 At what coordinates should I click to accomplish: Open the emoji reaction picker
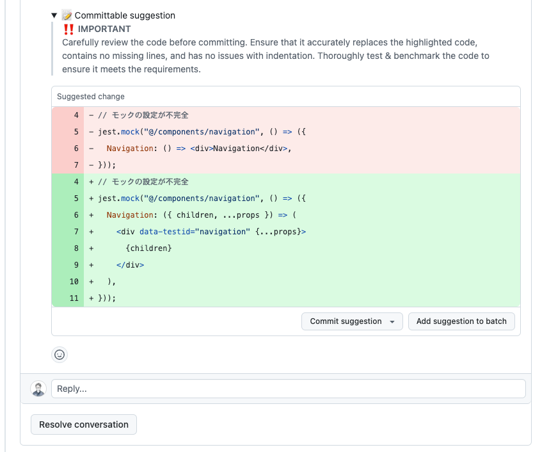pyautogui.click(x=59, y=354)
